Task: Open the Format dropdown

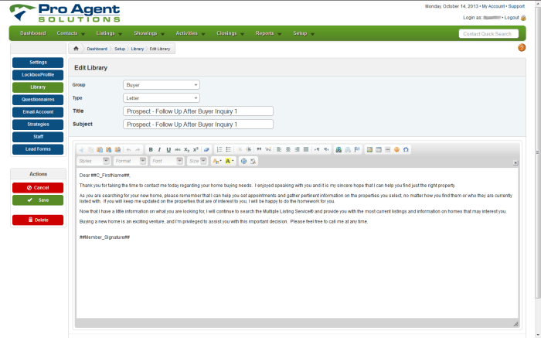Action: (x=130, y=161)
